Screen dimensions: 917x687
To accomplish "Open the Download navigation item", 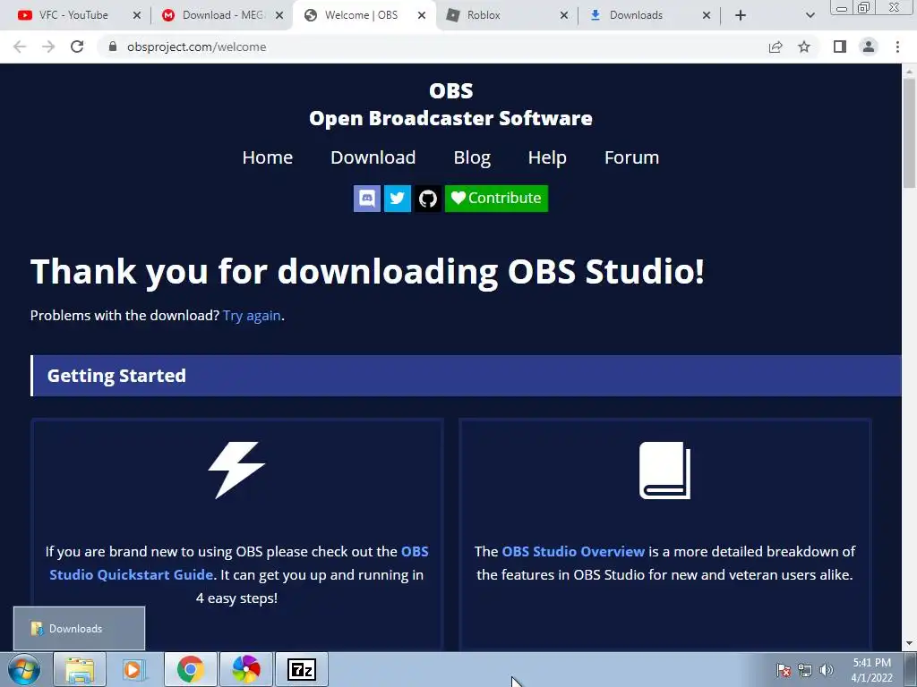I will tap(373, 157).
